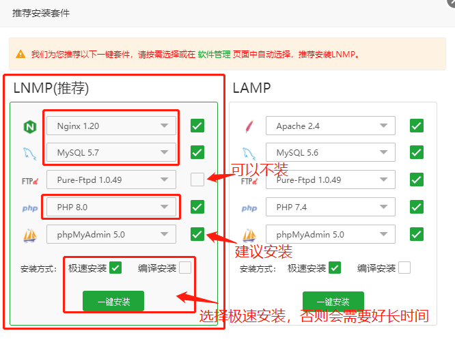Follow the 软件管理 link in notice
Viewport: 455px width, 344px height.
tap(213, 54)
